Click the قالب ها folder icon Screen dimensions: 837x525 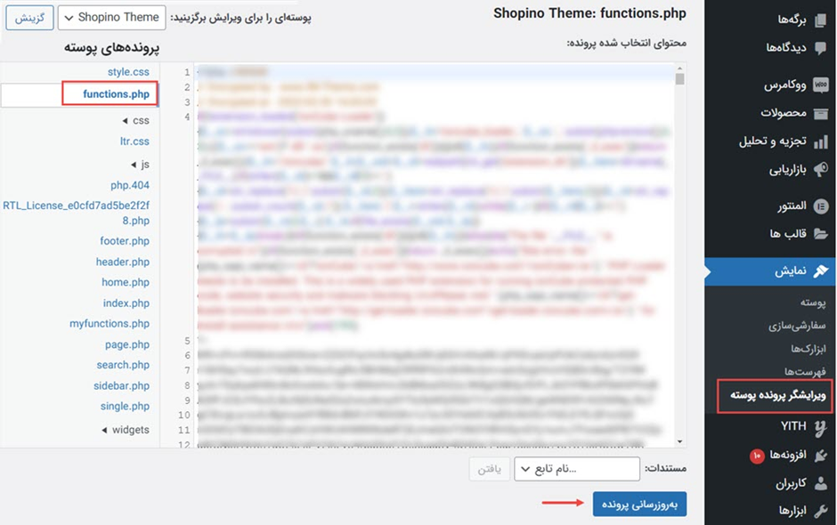click(x=820, y=234)
